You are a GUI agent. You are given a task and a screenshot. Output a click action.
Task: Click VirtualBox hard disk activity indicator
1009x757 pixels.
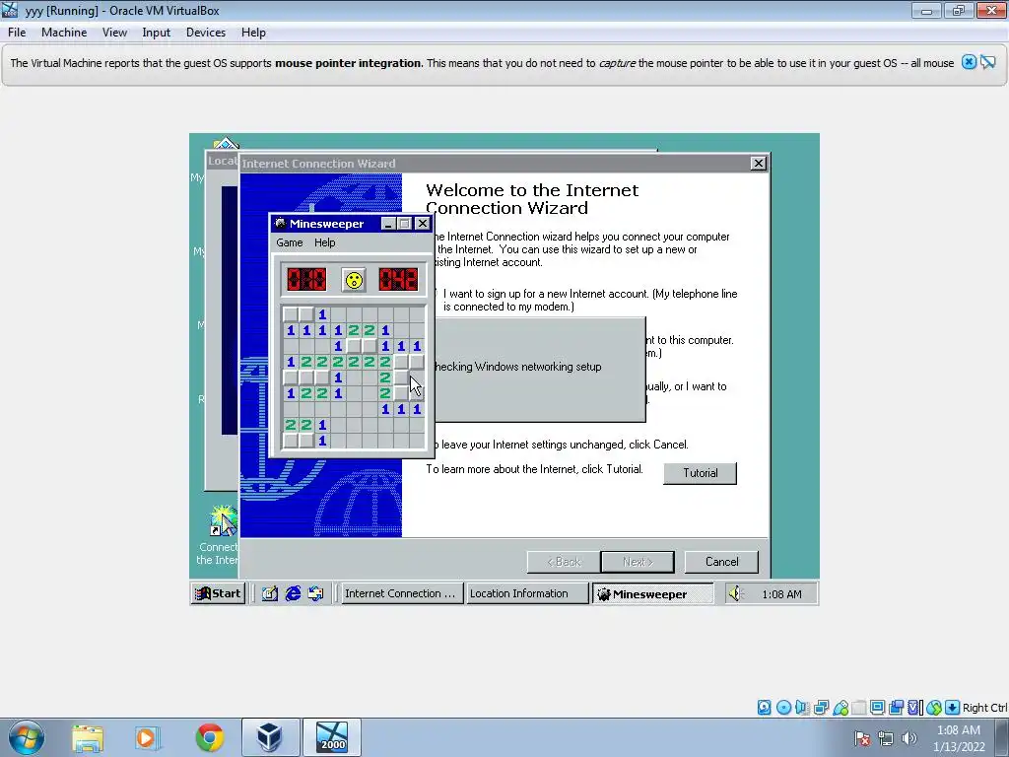pos(764,708)
